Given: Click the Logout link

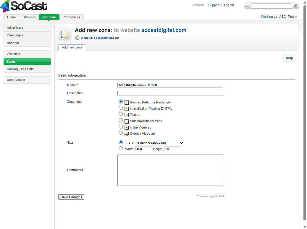Looking at the screenshot, I should (x=229, y=5).
